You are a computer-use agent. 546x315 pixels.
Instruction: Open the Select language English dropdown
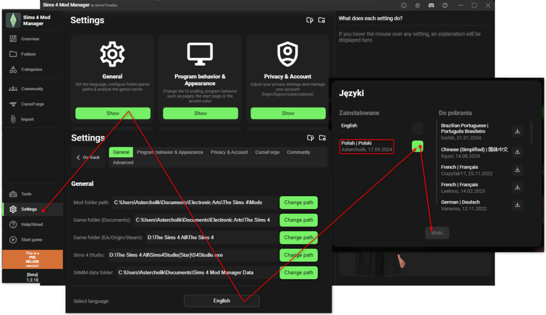(221, 301)
